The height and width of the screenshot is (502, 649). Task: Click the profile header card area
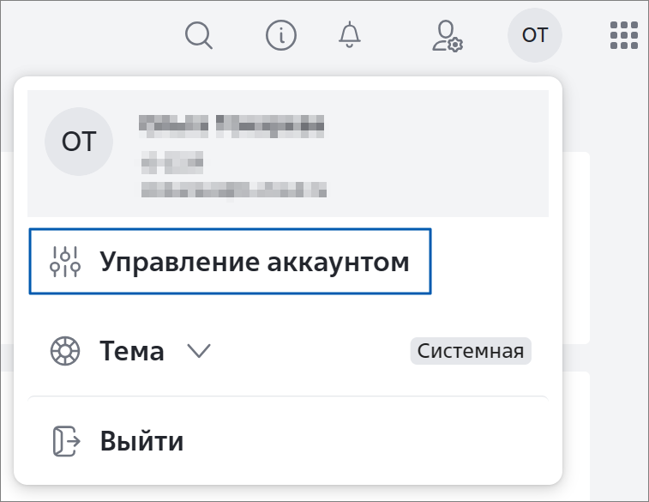(288, 154)
